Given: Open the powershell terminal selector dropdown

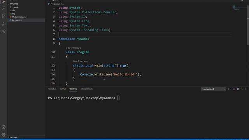Looking at the screenshot, I should tap(214, 89).
